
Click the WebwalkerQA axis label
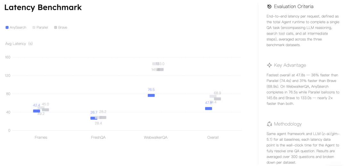pos(156,137)
